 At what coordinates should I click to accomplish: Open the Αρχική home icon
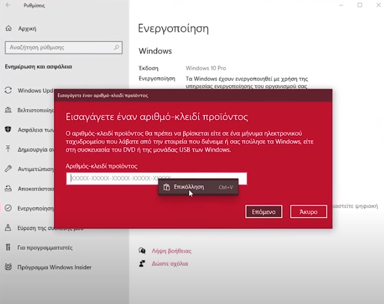(x=9, y=28)
